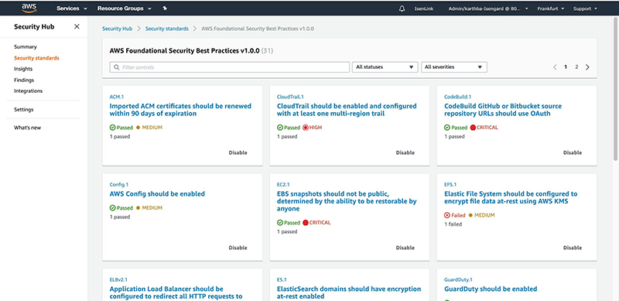This screenshot has width=619, height=301.
Task: Open Application Load Balancer control title
Action: coord(176,292)
